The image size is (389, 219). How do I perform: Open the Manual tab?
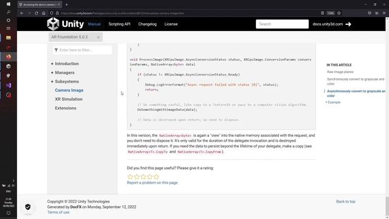click(x=94, y=24)
